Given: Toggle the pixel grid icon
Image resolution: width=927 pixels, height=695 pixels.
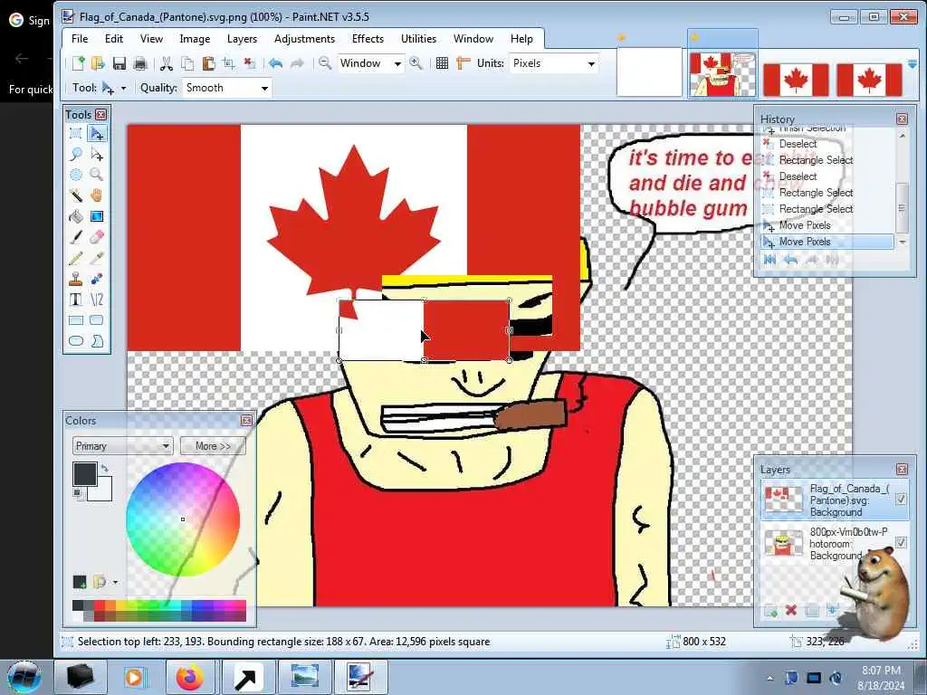Looking at the screenshot, I should (442, 63).
